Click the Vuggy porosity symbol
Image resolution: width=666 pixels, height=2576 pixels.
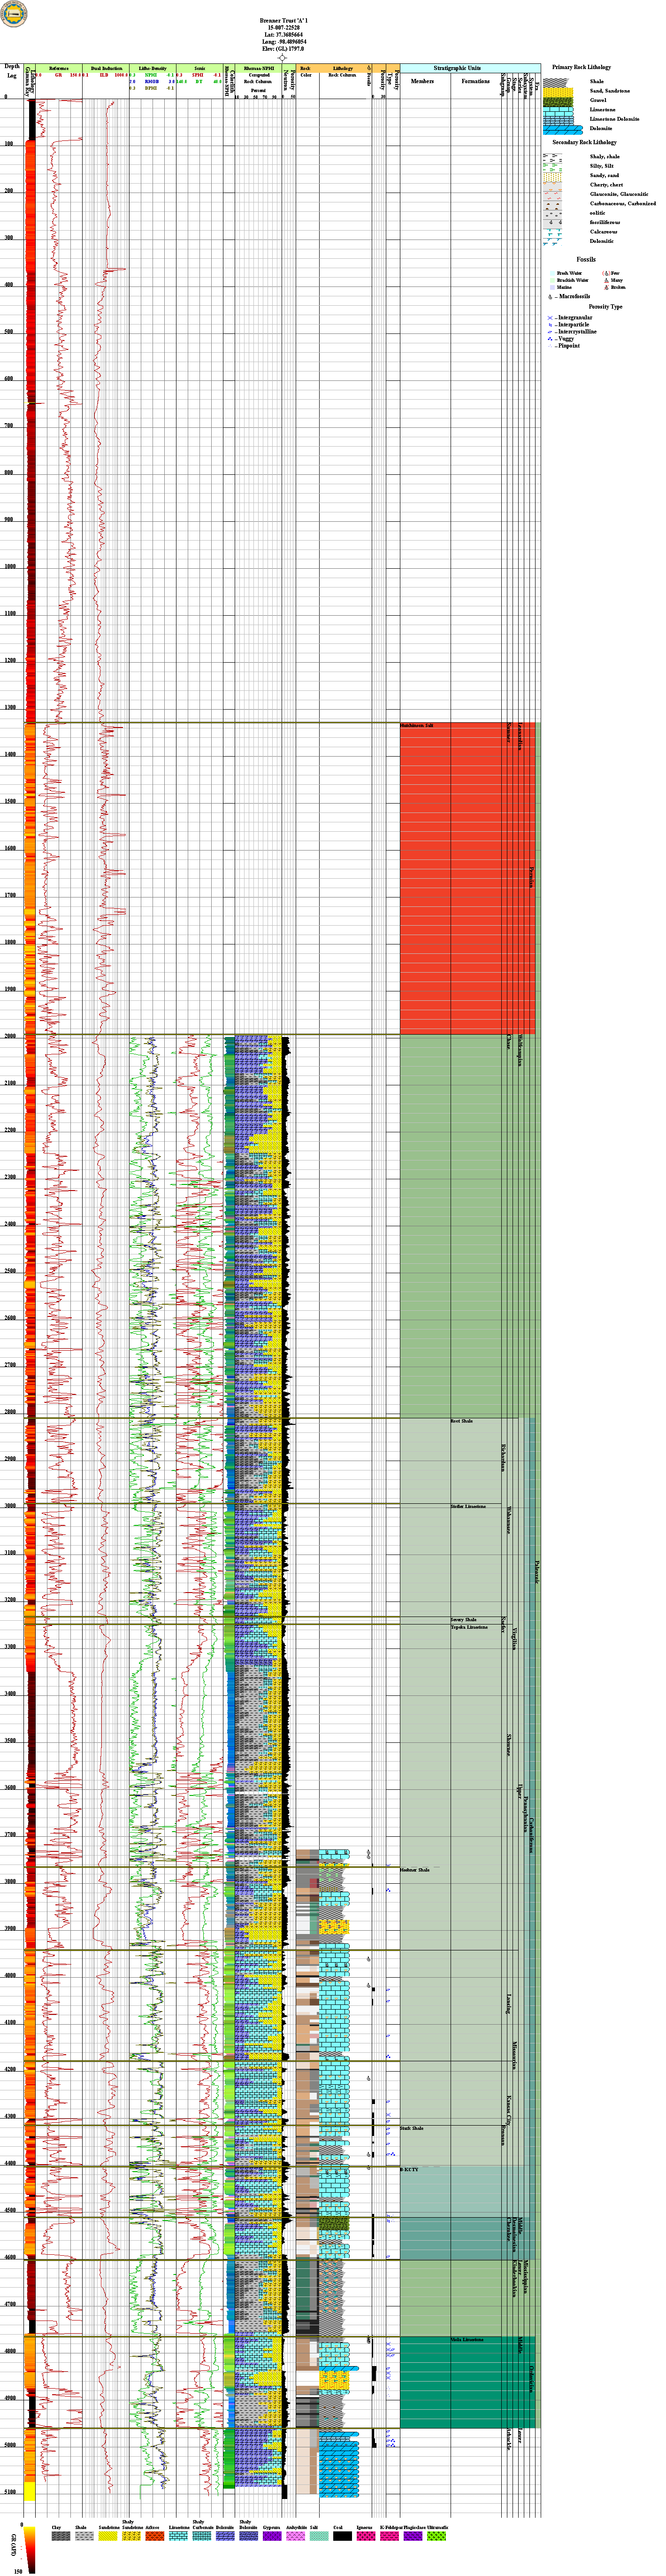(x=550, y=339)
